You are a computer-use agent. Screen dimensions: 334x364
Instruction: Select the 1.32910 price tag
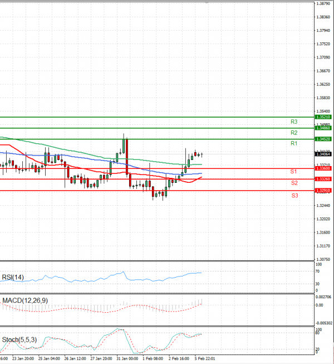coord(323,191)
